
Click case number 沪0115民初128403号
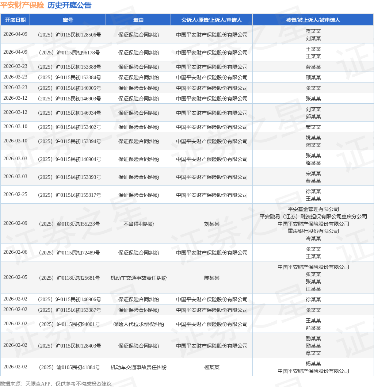pos(69,346)
